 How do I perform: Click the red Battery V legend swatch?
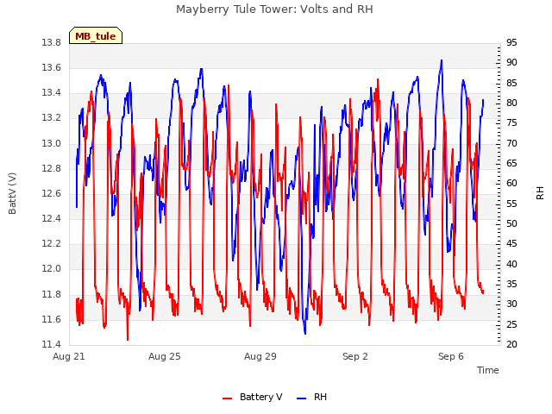click(x=228, y=398)
